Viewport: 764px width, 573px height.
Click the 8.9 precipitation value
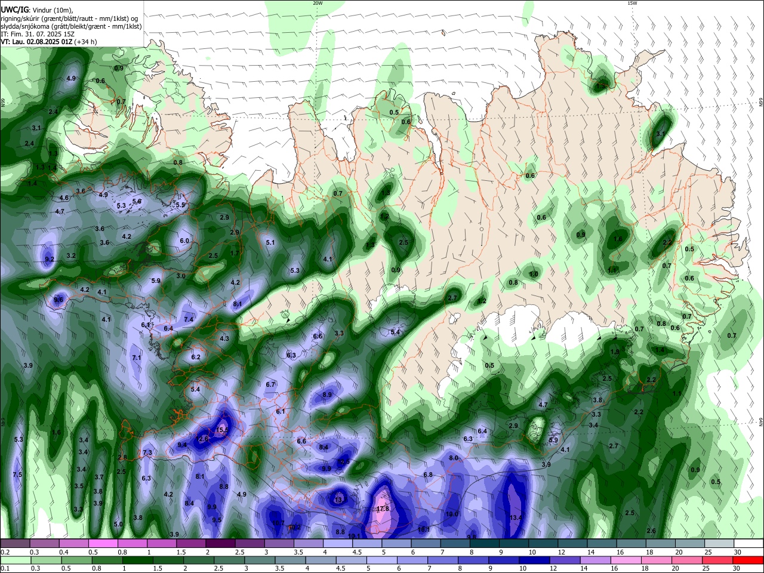[327, 395]
